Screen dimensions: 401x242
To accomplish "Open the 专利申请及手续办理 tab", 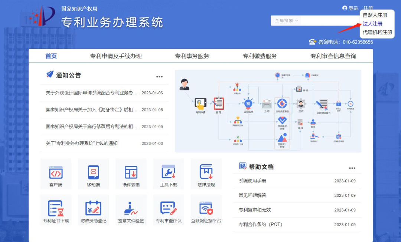I will (116, 56).
